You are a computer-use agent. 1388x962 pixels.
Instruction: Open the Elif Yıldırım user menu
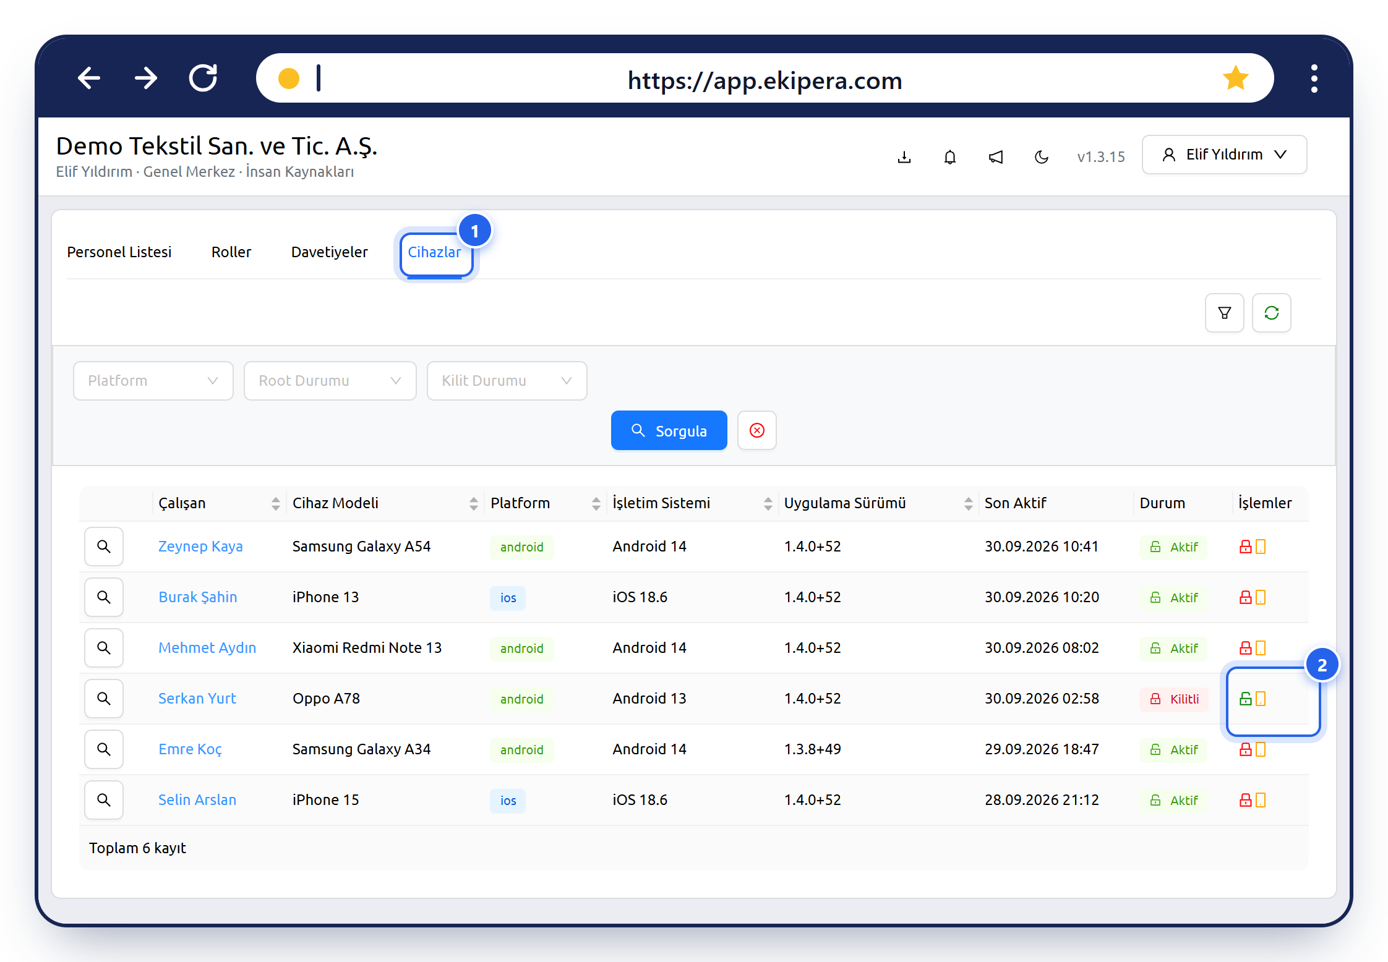pyautogui.click(x=1225, y=155)
